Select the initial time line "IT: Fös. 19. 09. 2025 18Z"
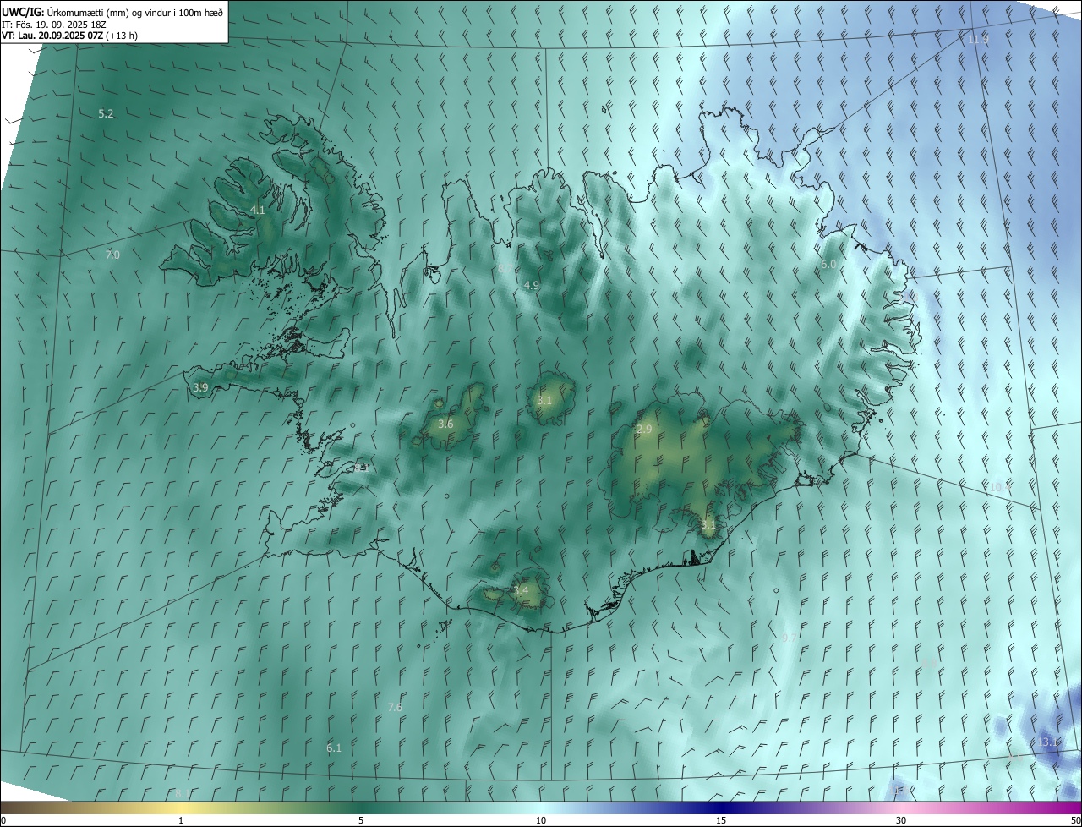The height and width of the screenshot is (827, 1082). (53, 25)
